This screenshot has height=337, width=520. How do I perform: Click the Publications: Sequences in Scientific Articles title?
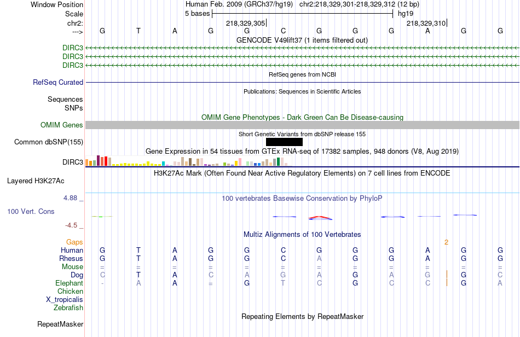pyautogui.click(x=302, y=91)
